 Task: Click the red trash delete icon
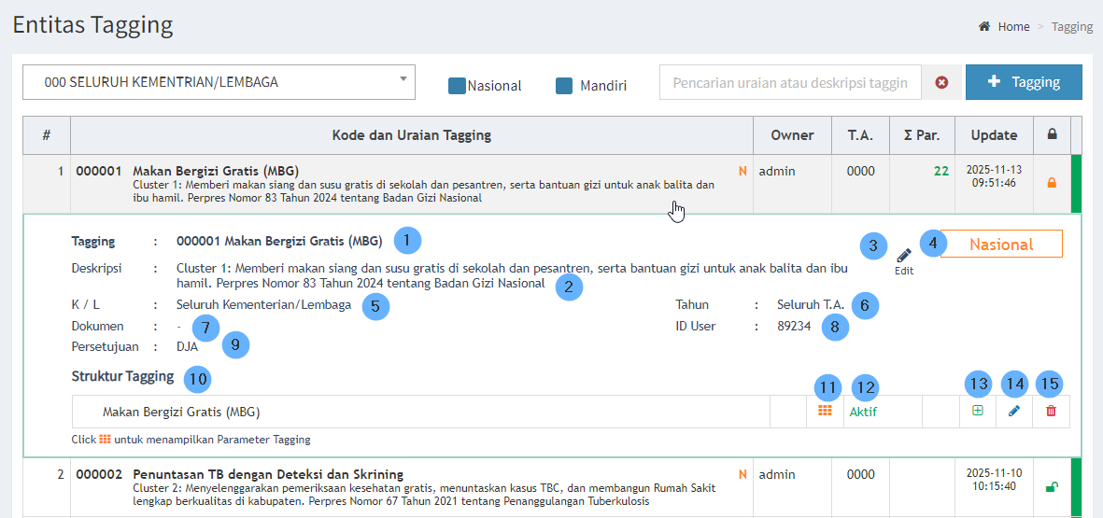tap(1051, 411)
